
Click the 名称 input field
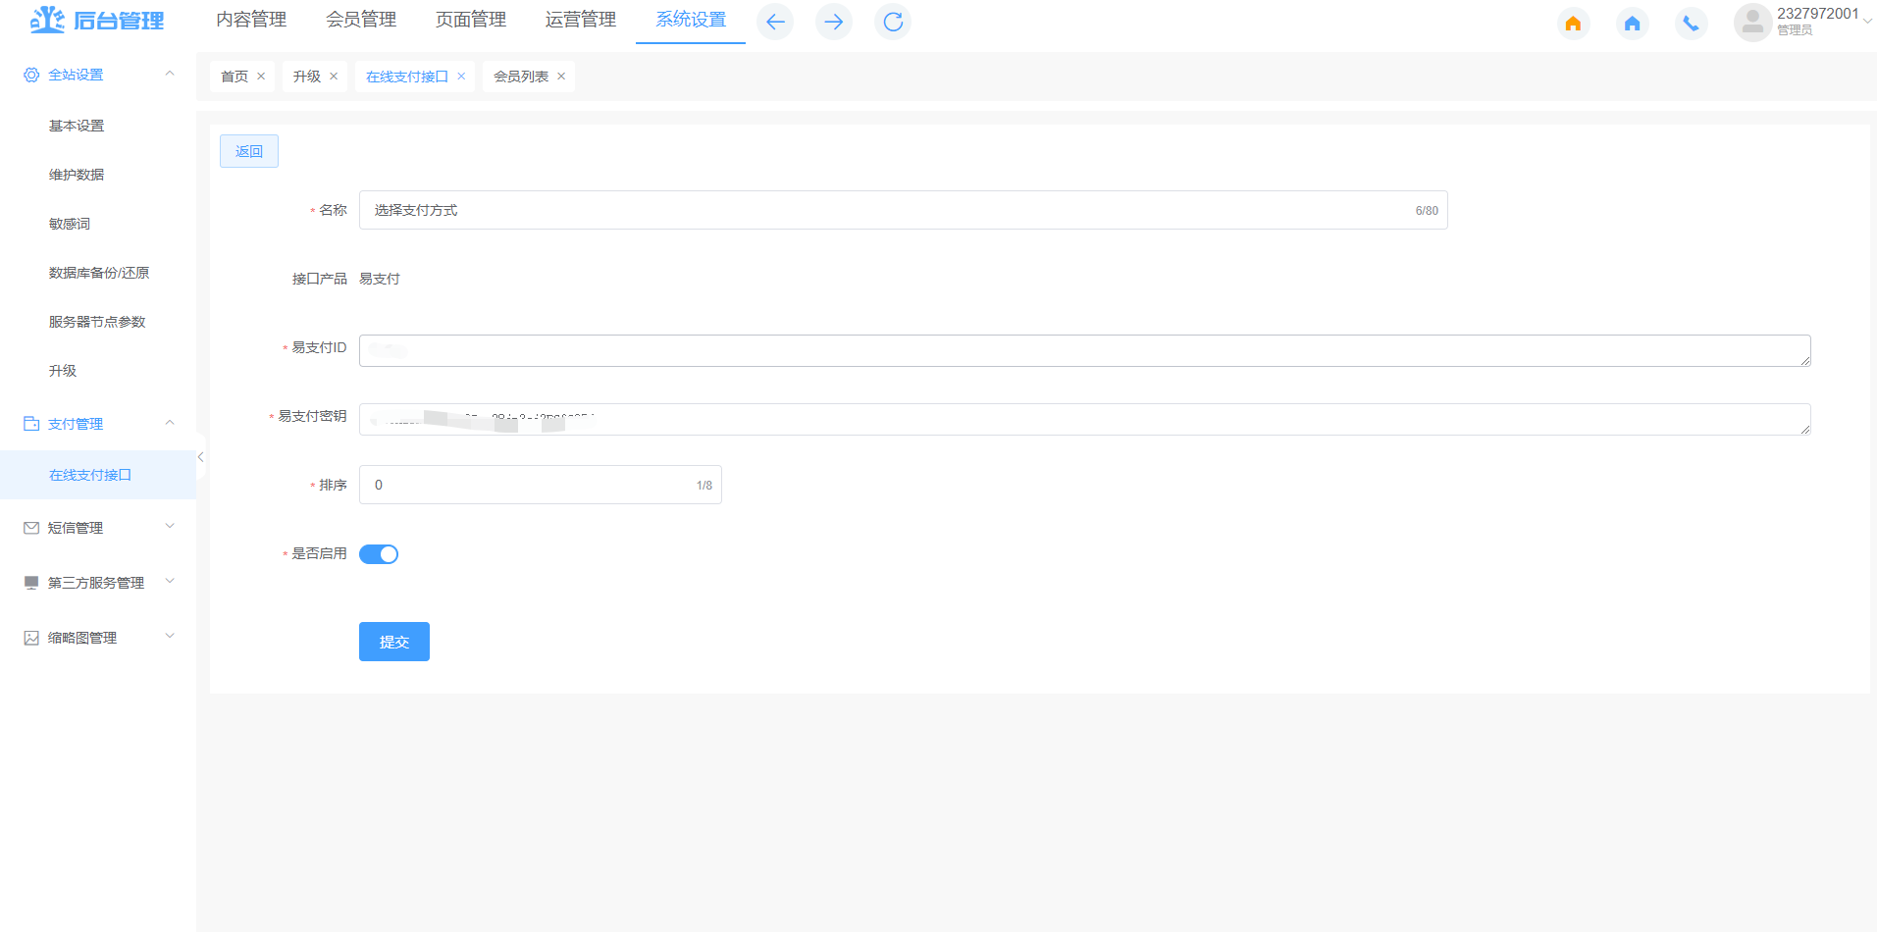click(x=904, y=210)
